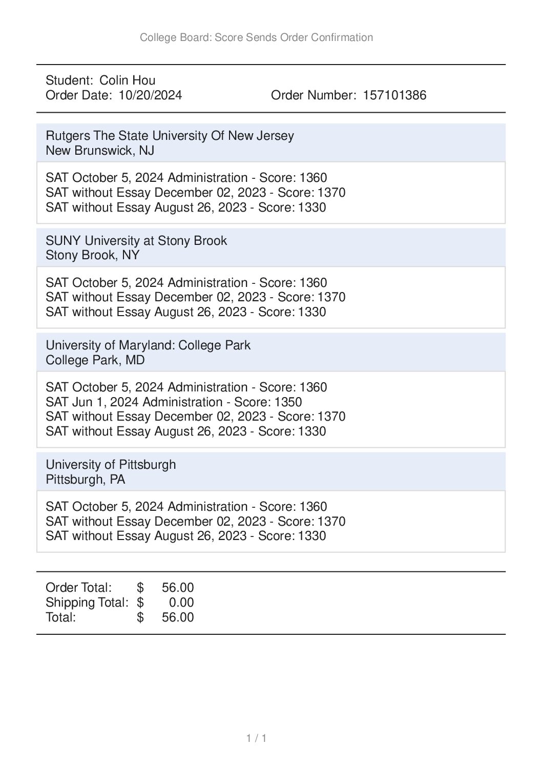Click College Park, MD location text
The height and width of the screenshot is (767, 542).
(x=95, y=360)
